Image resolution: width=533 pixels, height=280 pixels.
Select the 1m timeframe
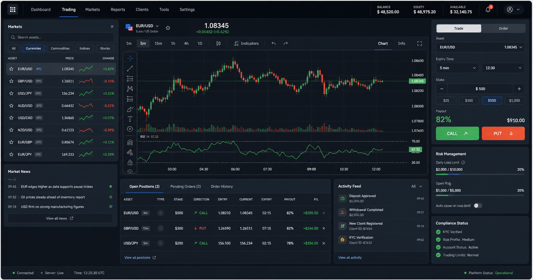click(x=129, y=44)
